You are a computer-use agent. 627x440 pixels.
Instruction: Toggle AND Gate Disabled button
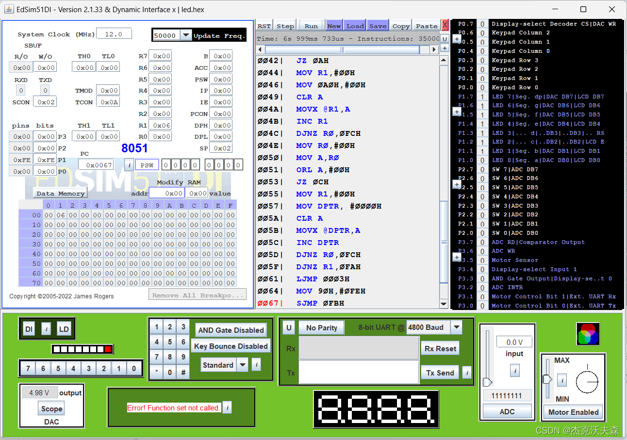tap(231, 330)
